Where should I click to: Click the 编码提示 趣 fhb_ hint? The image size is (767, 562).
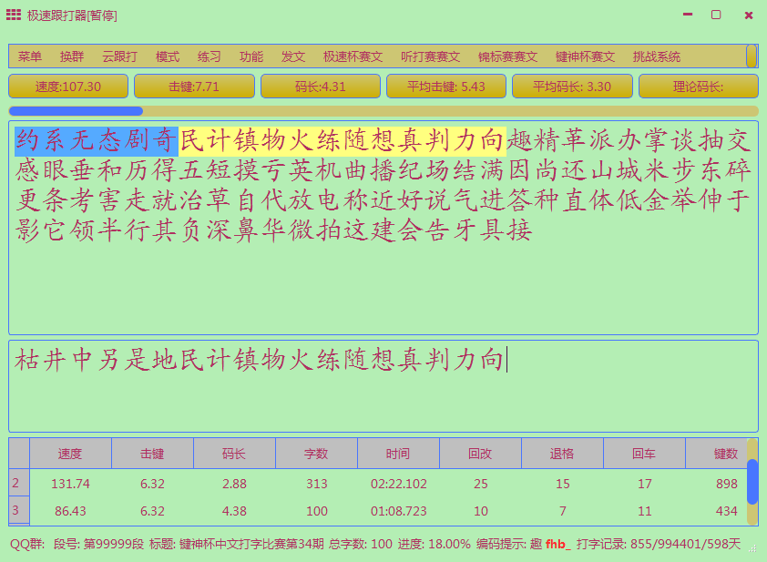click(x=524, y=544)
